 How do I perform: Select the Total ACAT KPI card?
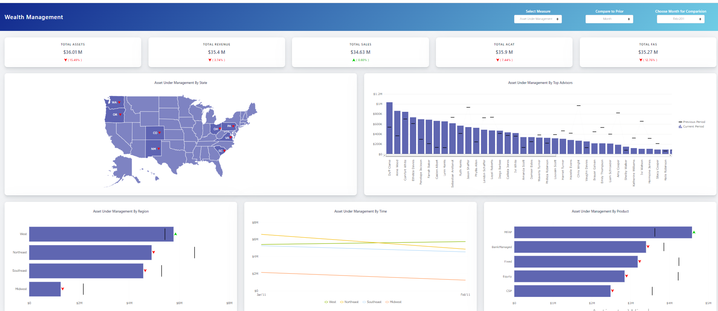tap(504, 52)
